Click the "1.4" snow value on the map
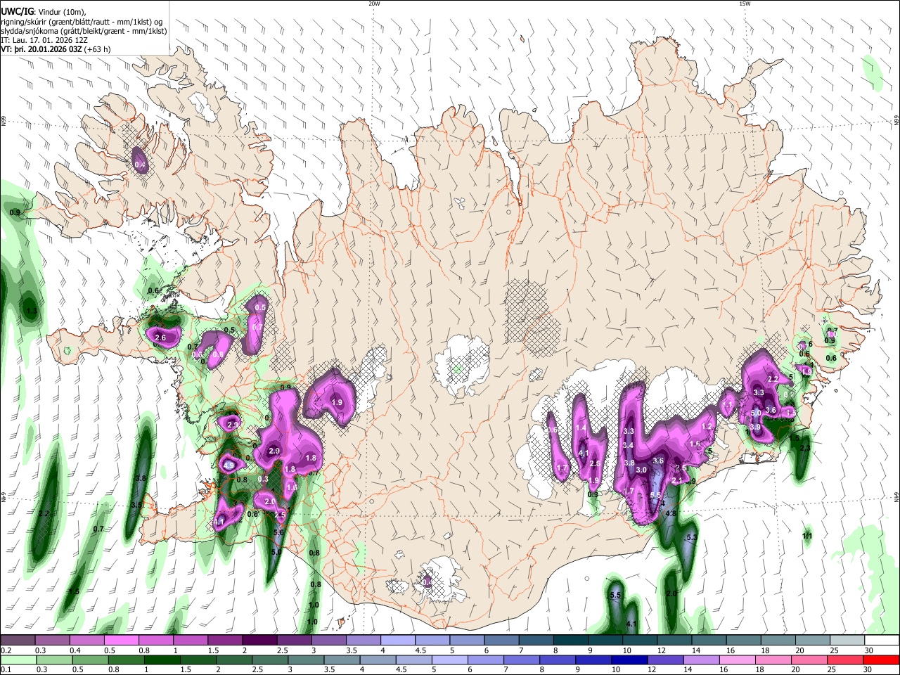This screenshot has width=900, height=675. [x=581, y=428]
